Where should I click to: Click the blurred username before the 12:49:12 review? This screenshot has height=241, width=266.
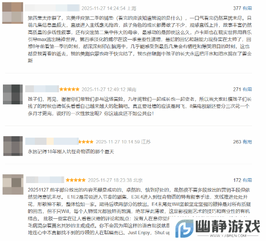pyautogui.click(x=42, y=89)
